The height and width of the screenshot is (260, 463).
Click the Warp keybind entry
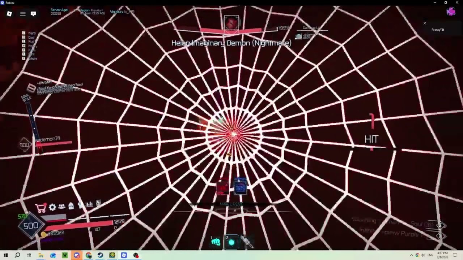[29, 33]
